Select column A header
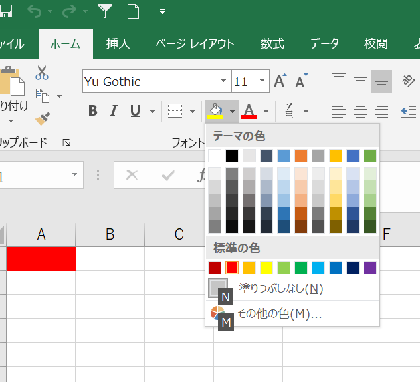Screen dimensions: 420x382 pyautogui.click(x=41, y=234)
